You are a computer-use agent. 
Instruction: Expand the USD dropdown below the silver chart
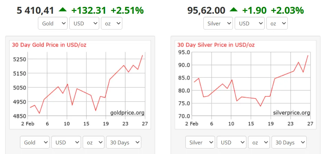[x=232, y=142]
